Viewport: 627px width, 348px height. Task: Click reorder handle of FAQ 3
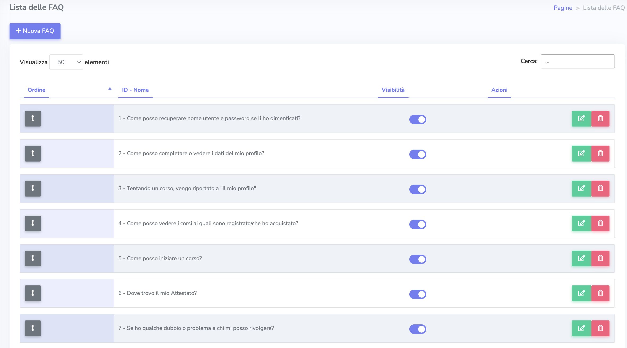pos(33,189)
